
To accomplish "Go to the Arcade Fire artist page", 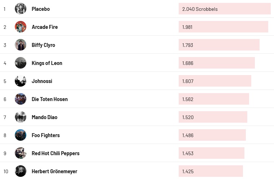I will (x=45, y=27).
